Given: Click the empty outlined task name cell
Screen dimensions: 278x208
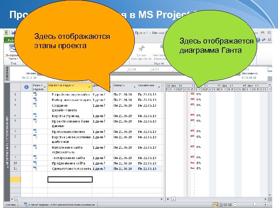Looking at the screenshot, I should tap(70, 179).
